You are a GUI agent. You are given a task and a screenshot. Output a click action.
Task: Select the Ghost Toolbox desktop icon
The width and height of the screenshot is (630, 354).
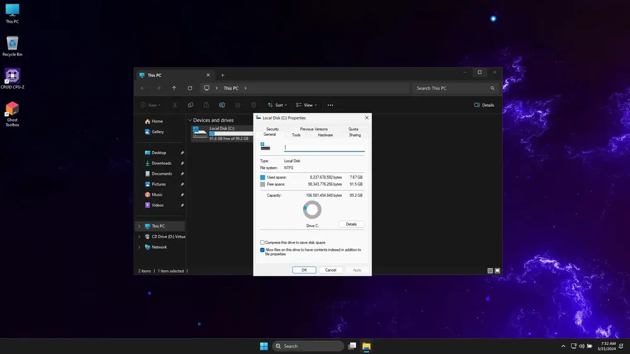click(x=13, y=114)
